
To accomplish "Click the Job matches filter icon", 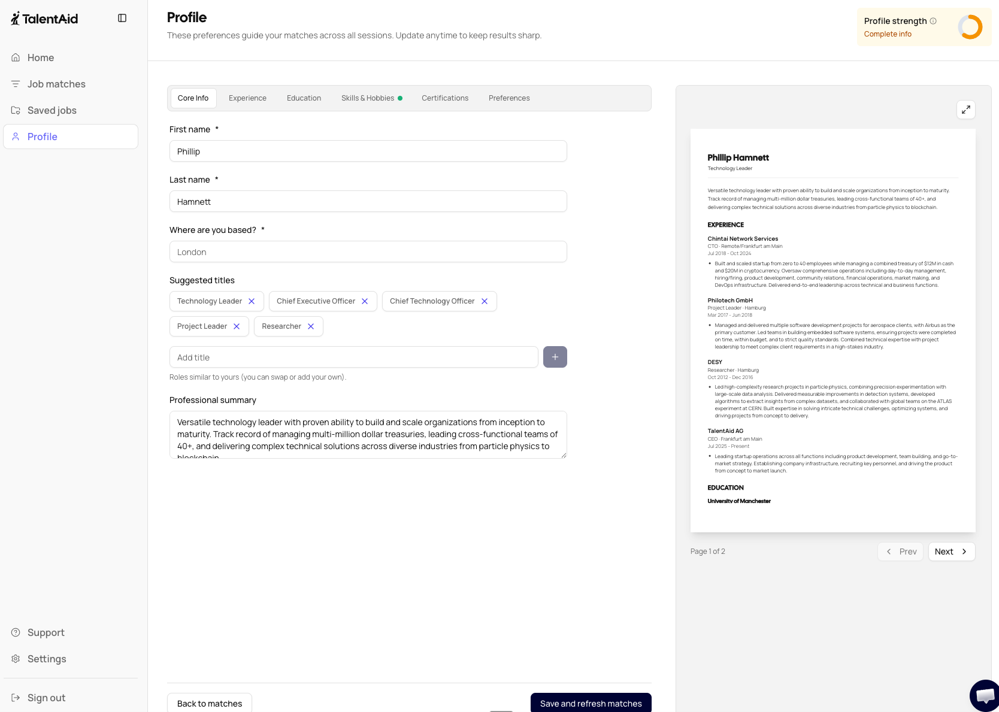I will [x=16, y=84].
